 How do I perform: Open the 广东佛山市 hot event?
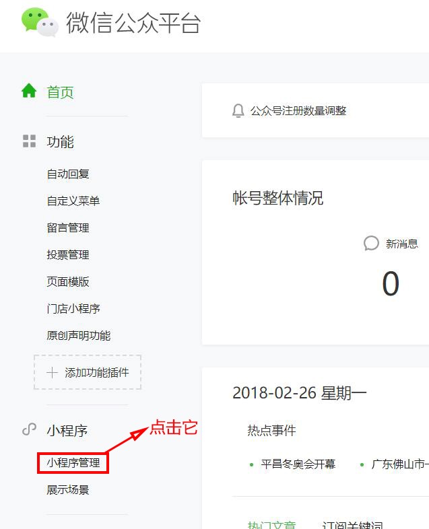400,464
